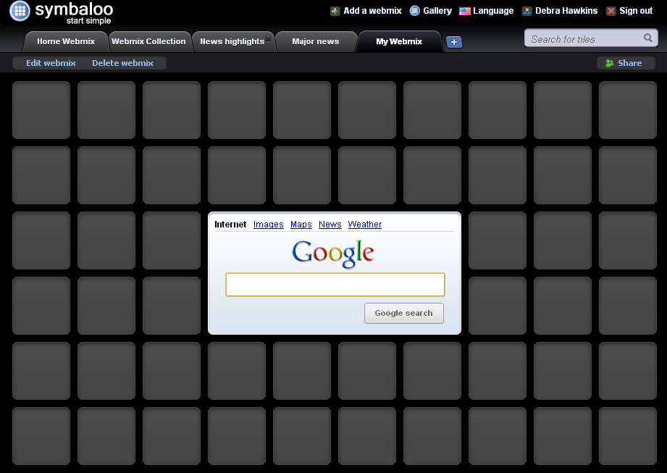This screenshot has width=667, height=473.
Task: Click the Google logo in the widget
Action: click(x=333, y=254)
